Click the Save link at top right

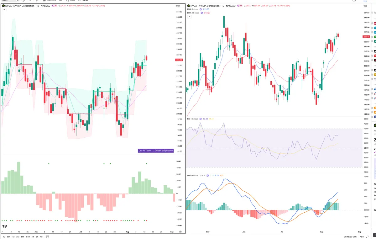(x=365, y=1)
